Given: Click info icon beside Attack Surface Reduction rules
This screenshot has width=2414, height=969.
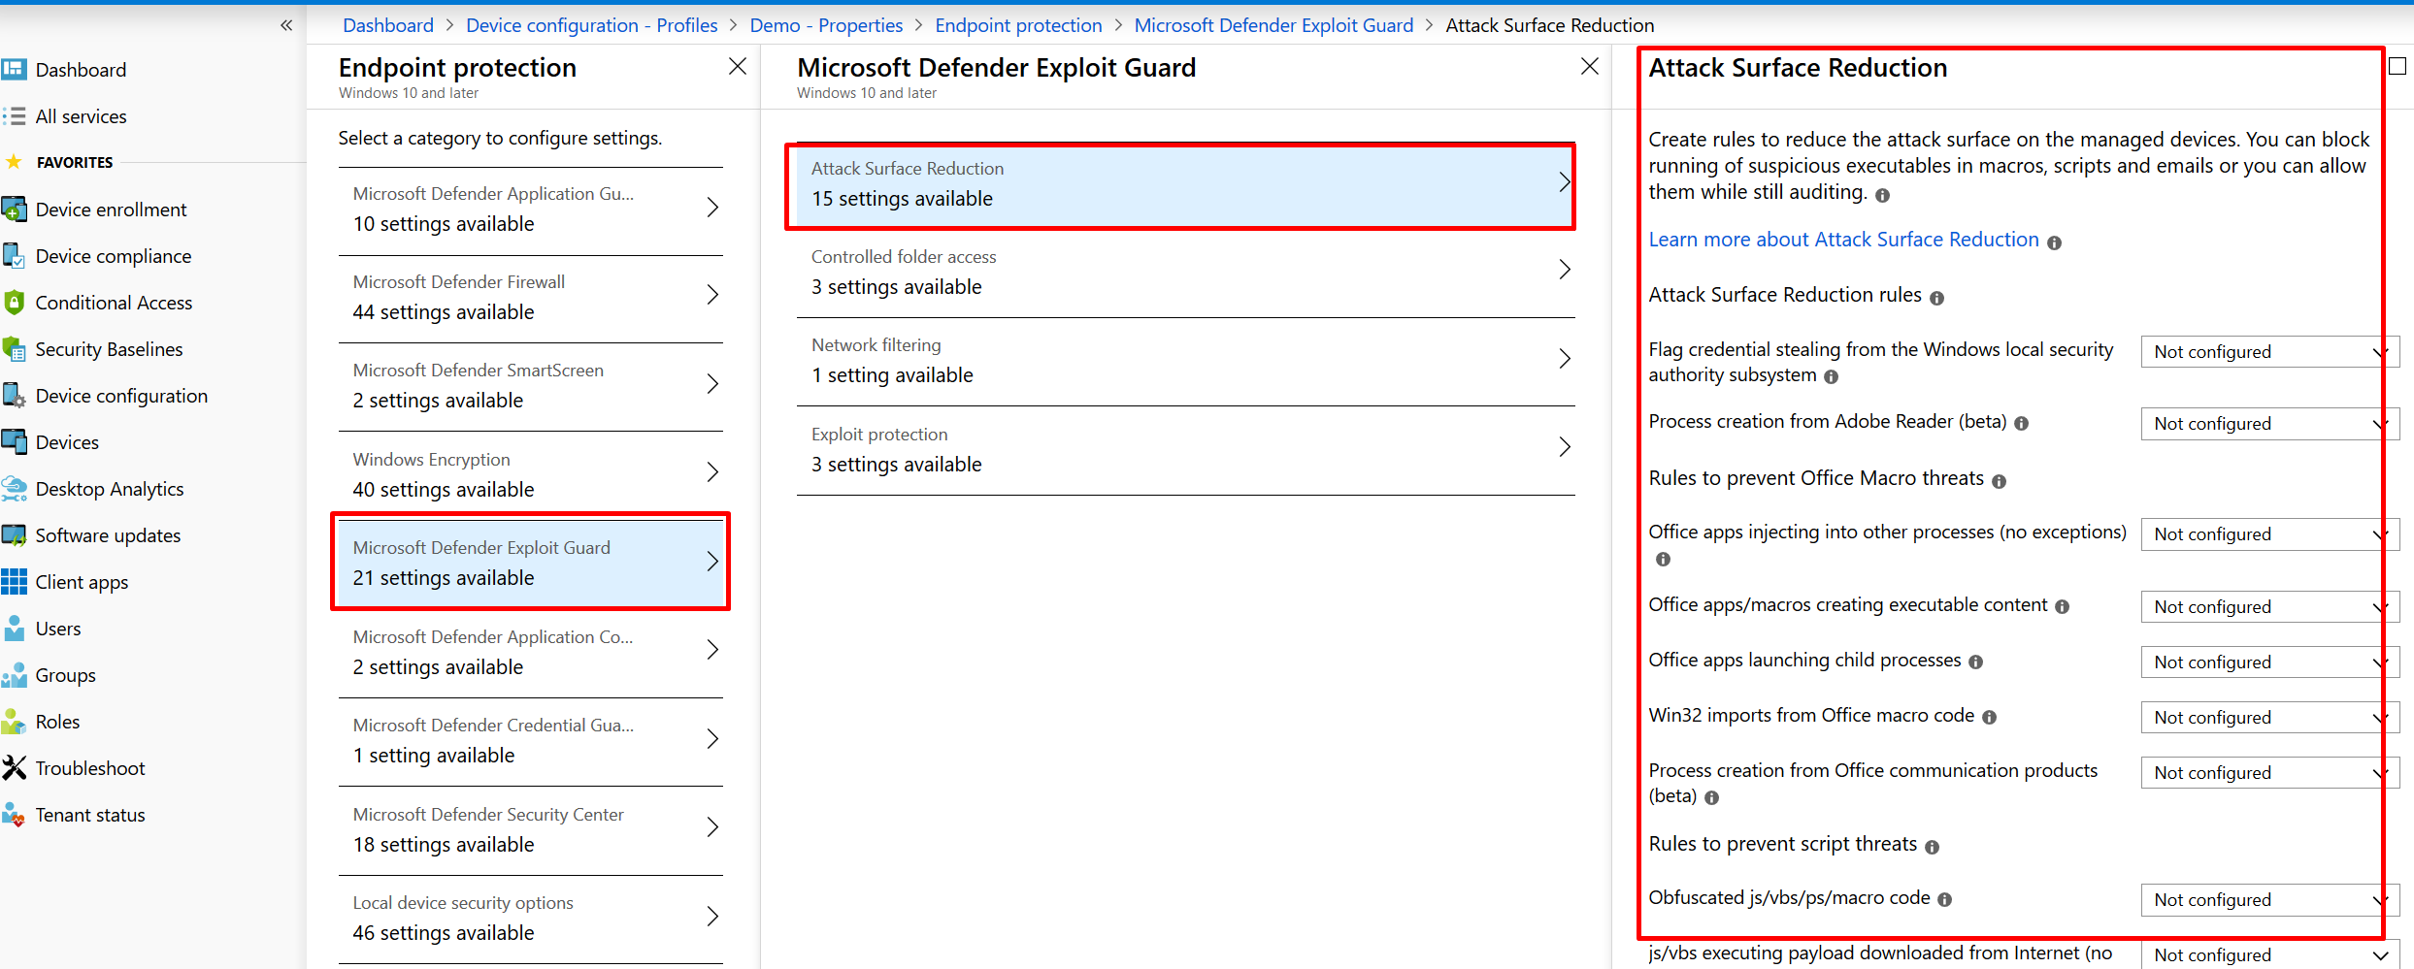Looking at the screenshot, I should coord(1936,299).
